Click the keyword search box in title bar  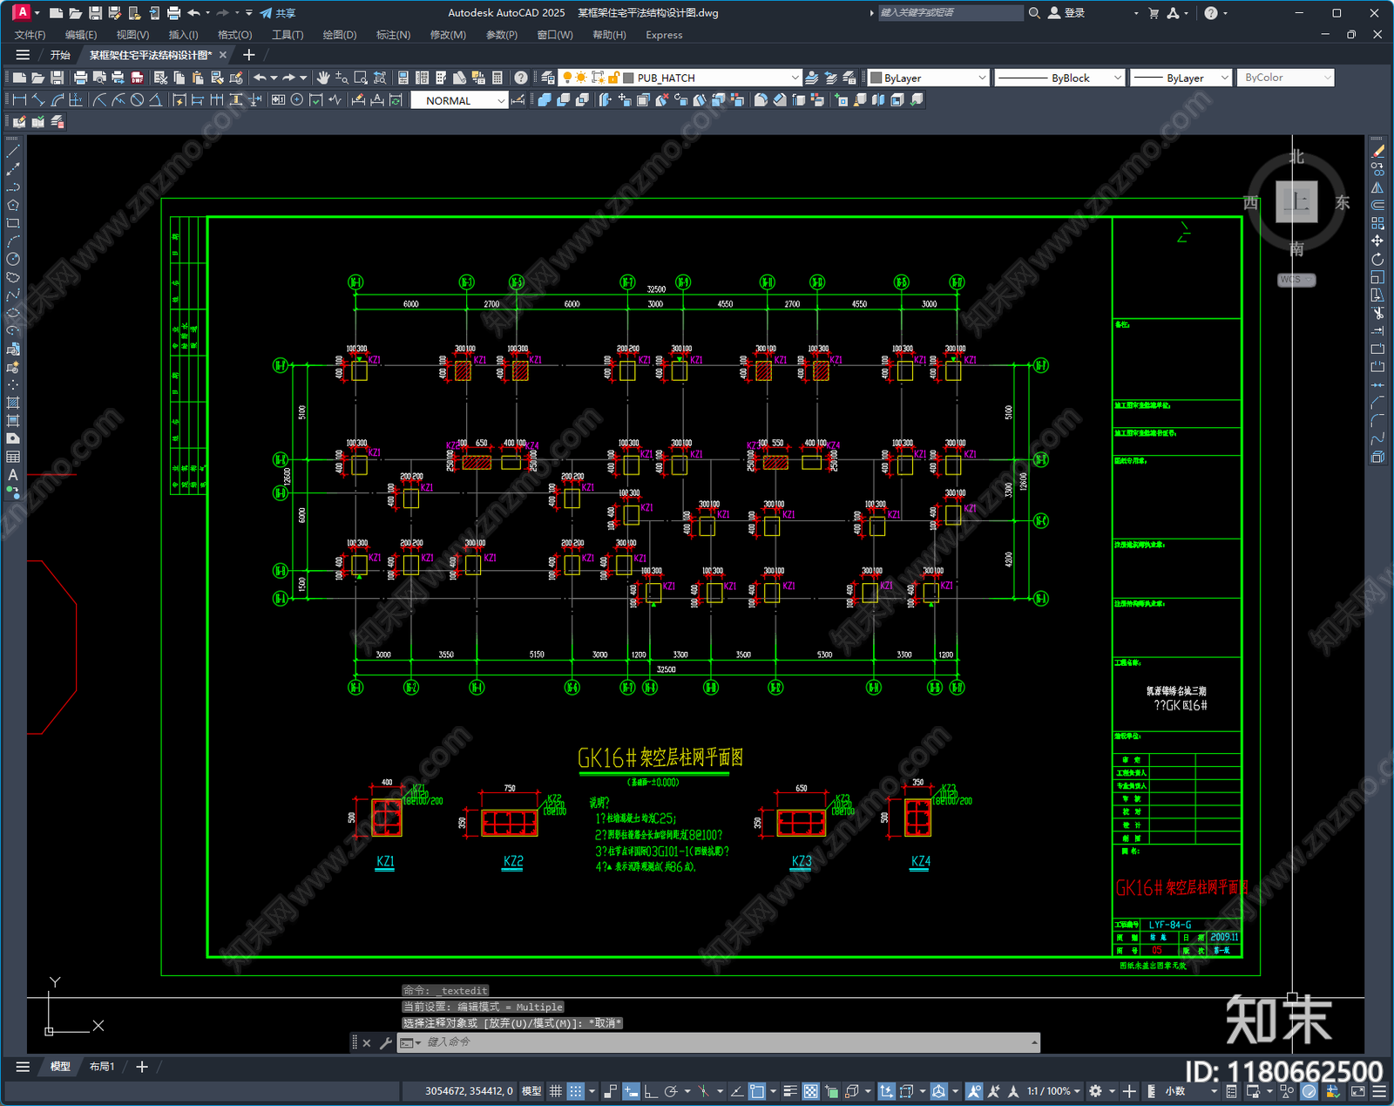pos(950,13)
